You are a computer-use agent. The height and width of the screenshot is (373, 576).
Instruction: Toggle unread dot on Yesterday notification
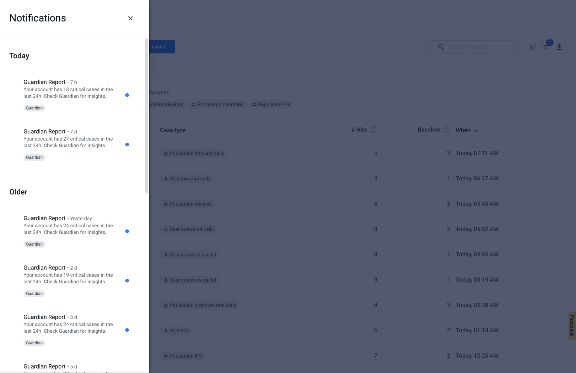pyautogui.click(x=127, y=231)
